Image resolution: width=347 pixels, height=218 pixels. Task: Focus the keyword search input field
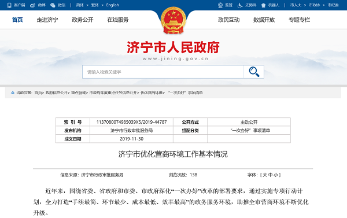(x=163, y=72)
